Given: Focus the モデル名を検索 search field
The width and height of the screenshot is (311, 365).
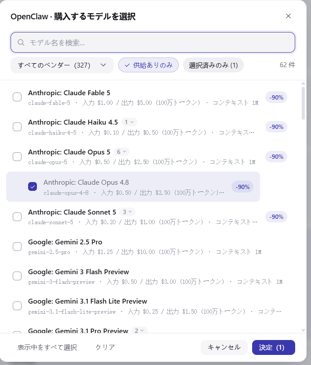Looking at the screenshot, I should pos(153,43).
